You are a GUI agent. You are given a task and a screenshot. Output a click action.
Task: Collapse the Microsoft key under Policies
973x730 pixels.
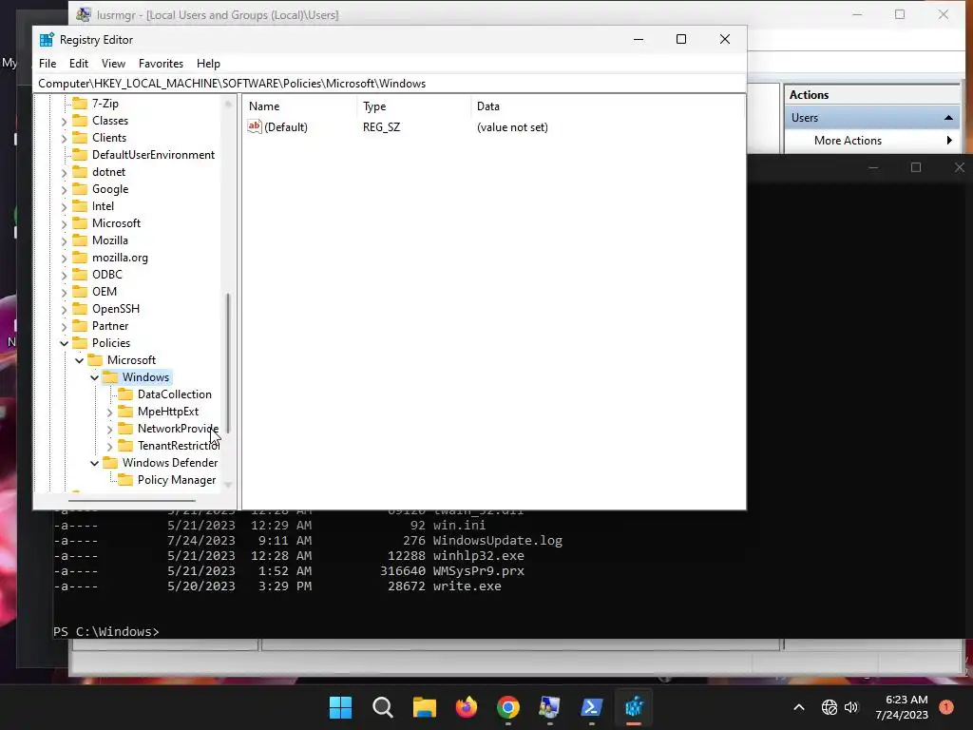click(x=80, y=360)
